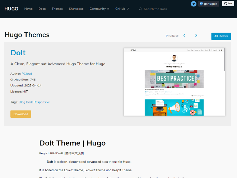This screenshot has height=178, width=237.
Task: Go to the previous theme arrow
Action: click(185, 36)
